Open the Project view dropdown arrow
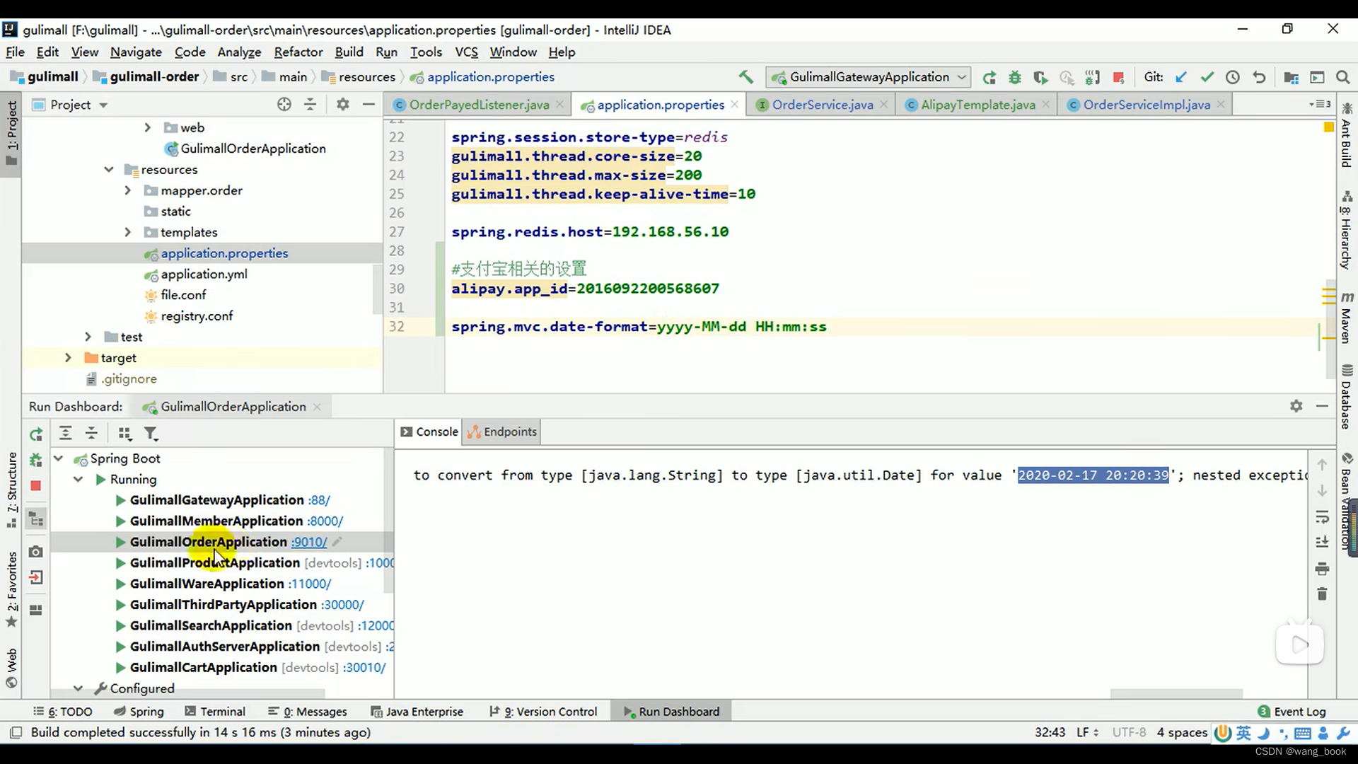 coord(103,105)
